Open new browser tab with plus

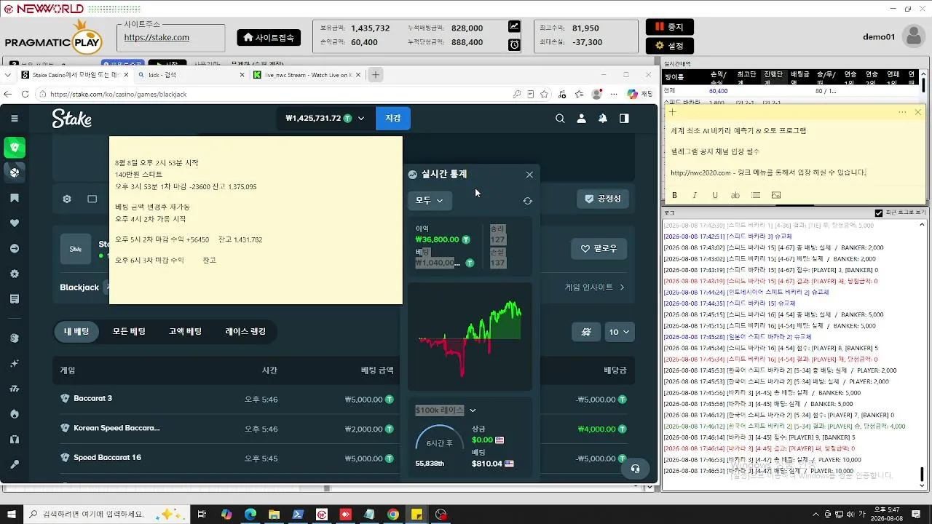click(x=376, y=75)
